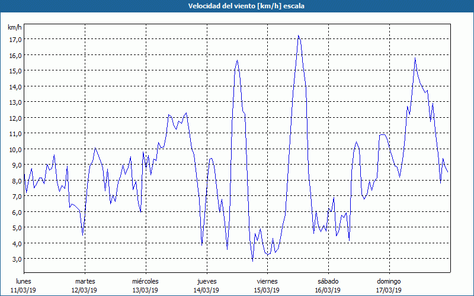Click the 10,0 y-axis value
The image size is (474, 296).
(15, 150)
